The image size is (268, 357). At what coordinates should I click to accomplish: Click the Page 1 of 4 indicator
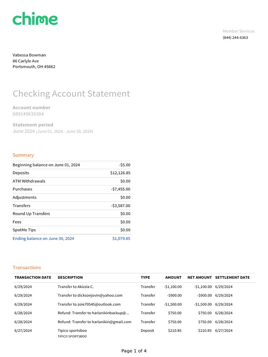[134, 351]
